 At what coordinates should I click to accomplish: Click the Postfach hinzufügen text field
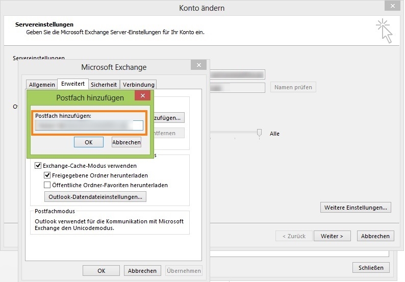(89, 125)
